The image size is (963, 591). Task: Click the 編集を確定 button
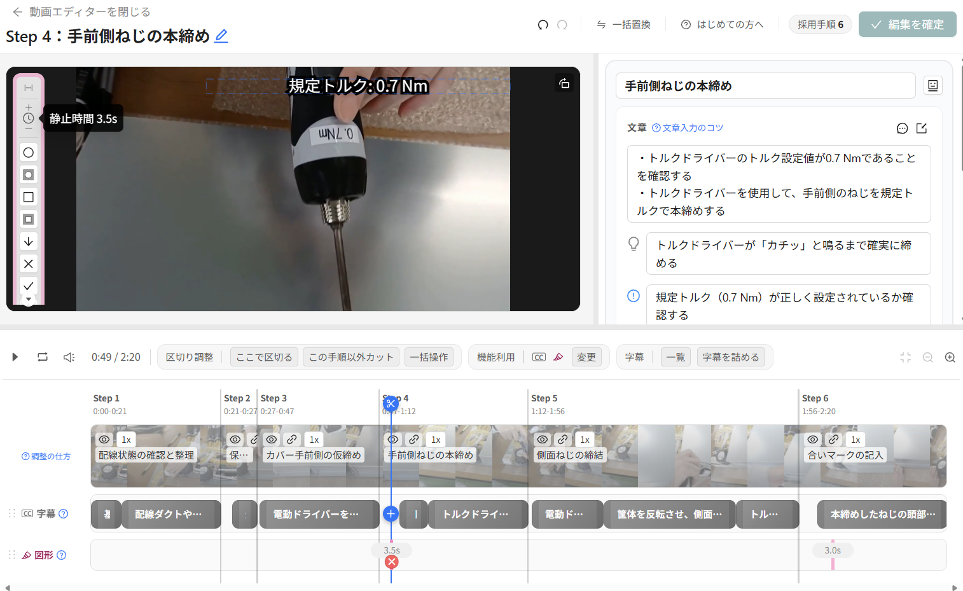coord(908,25)
